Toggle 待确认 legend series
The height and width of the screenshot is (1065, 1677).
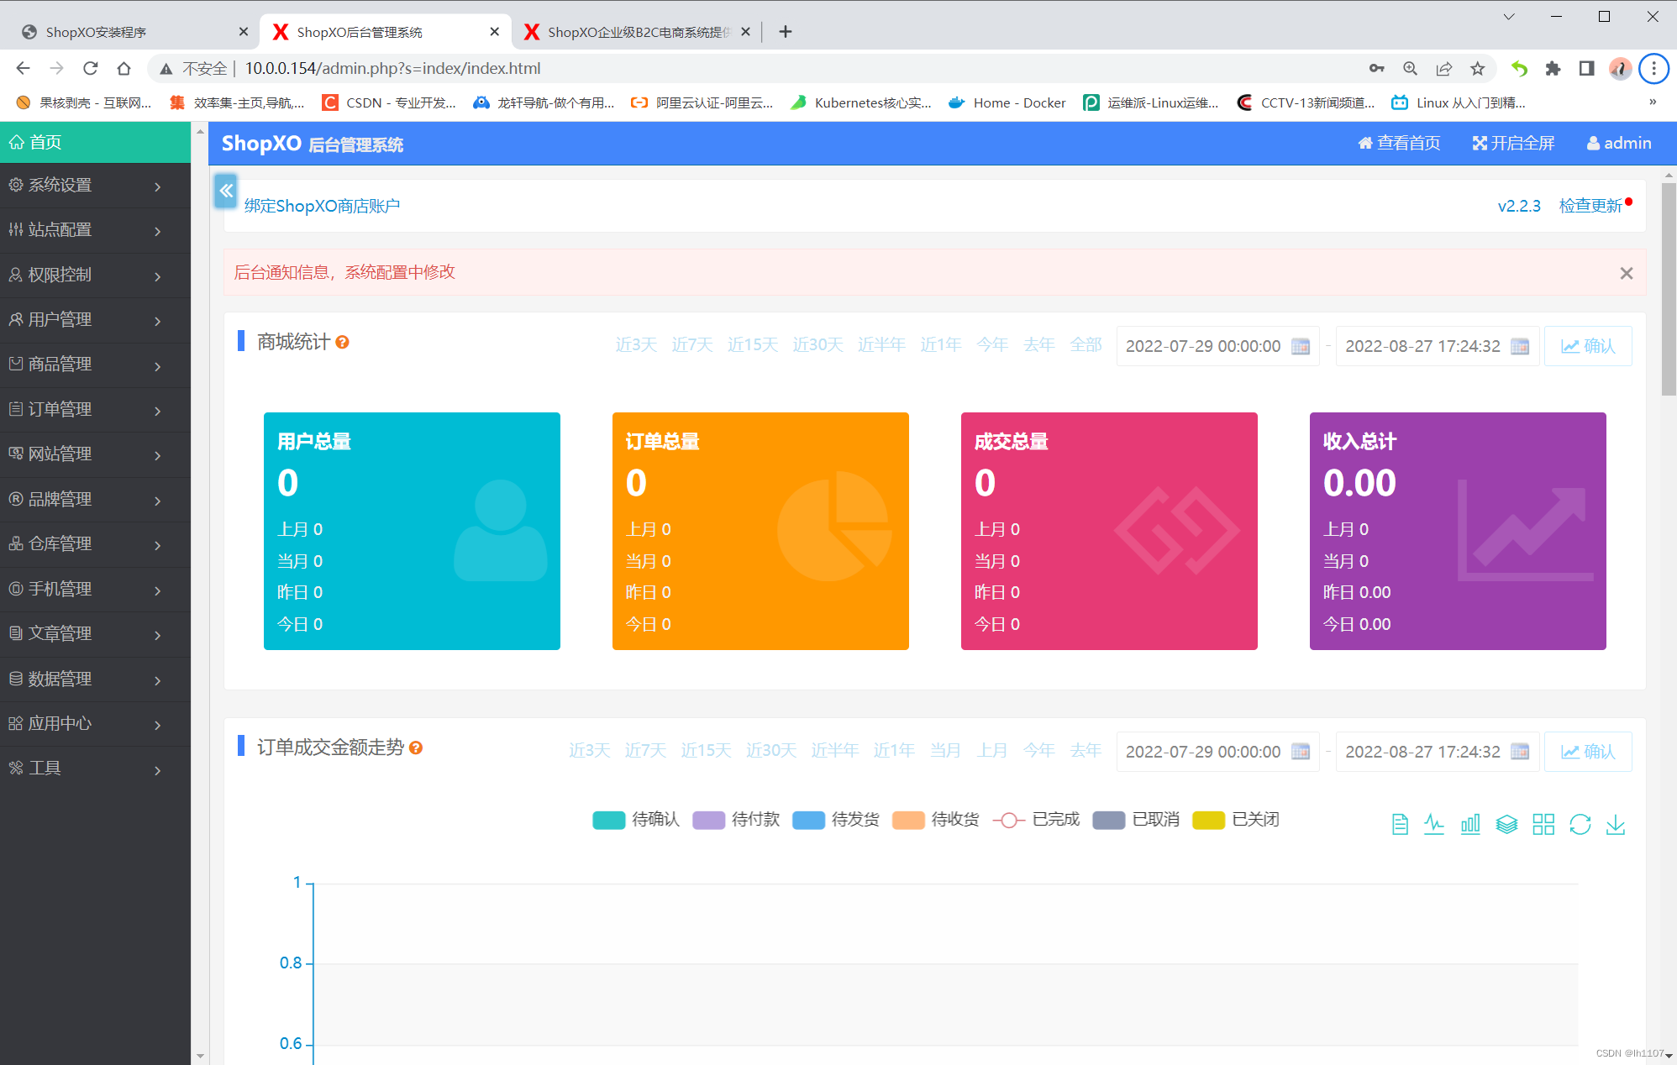click(636, 820)
